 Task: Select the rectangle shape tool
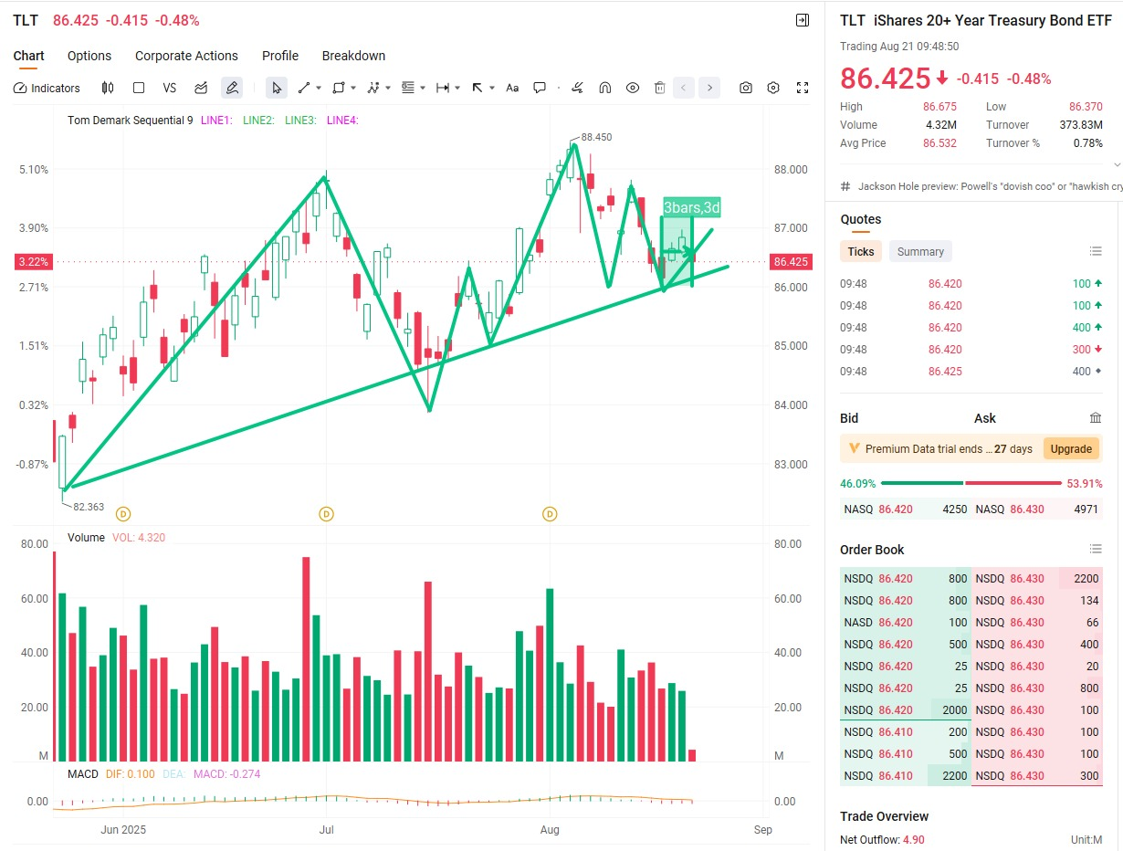pyautogui.click(x=339, y=88)
